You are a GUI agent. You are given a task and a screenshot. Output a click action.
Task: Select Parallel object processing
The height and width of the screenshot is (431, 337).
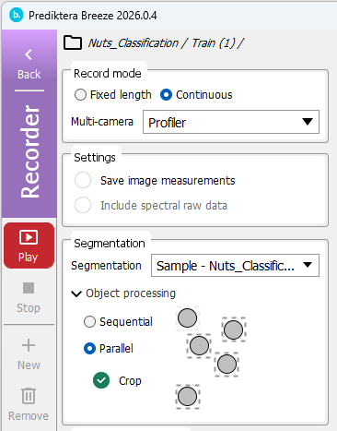point(109,349)
